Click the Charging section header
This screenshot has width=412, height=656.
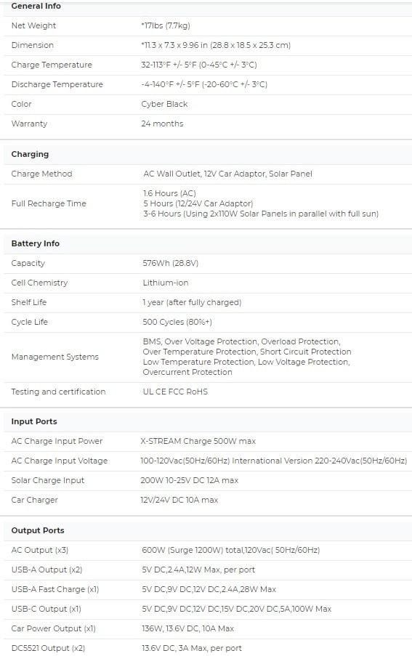tap(30, 155)
